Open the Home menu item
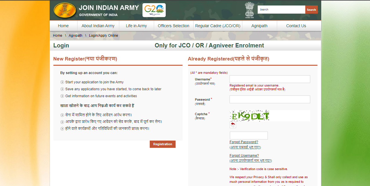 tap(63, 26)
